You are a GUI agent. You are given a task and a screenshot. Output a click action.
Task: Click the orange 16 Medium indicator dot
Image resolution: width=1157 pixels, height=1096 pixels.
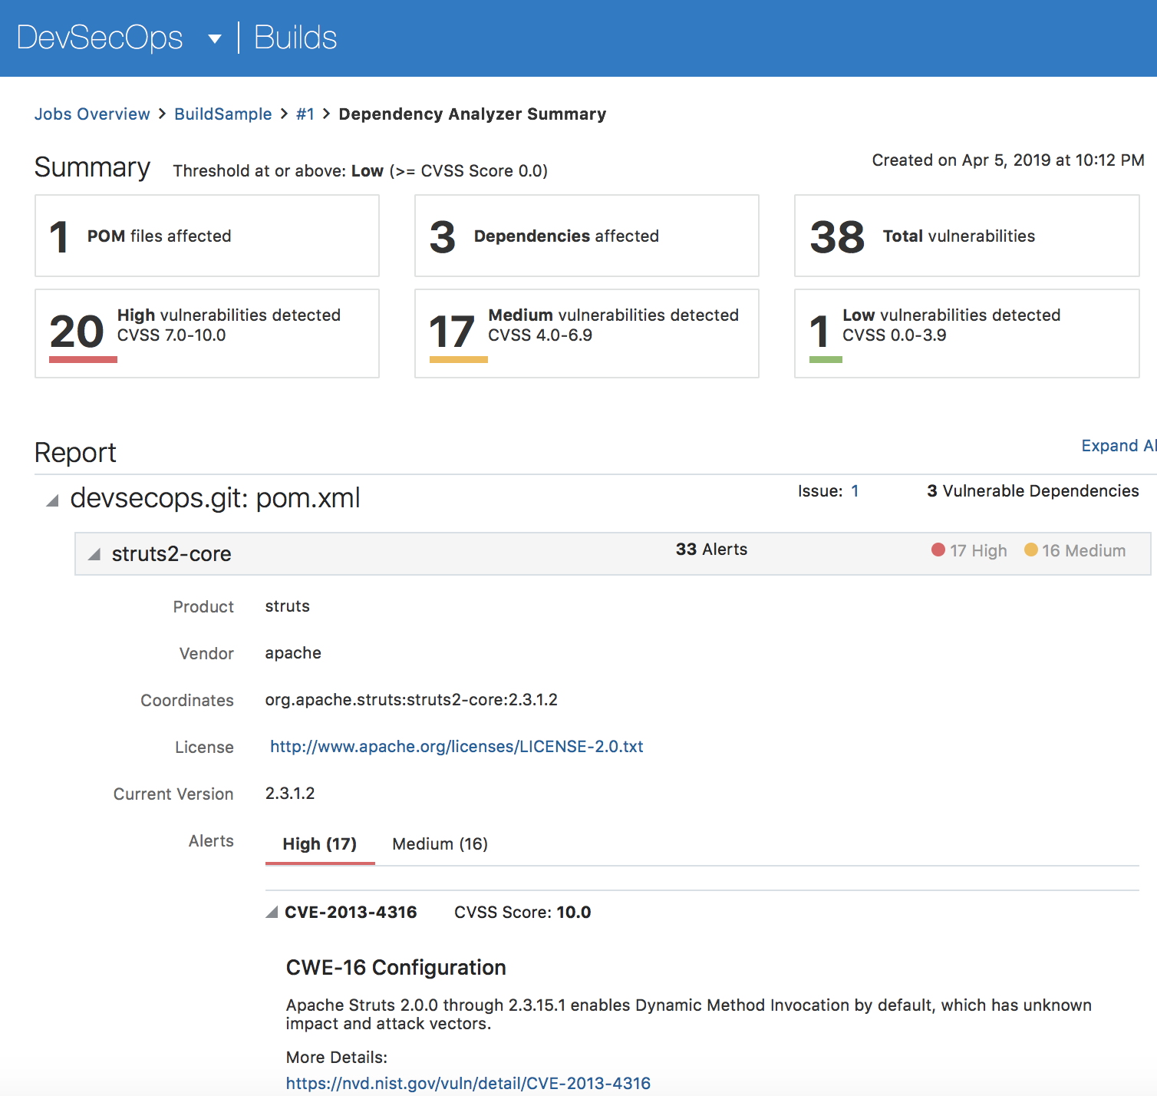click(x=1031, y=550)
